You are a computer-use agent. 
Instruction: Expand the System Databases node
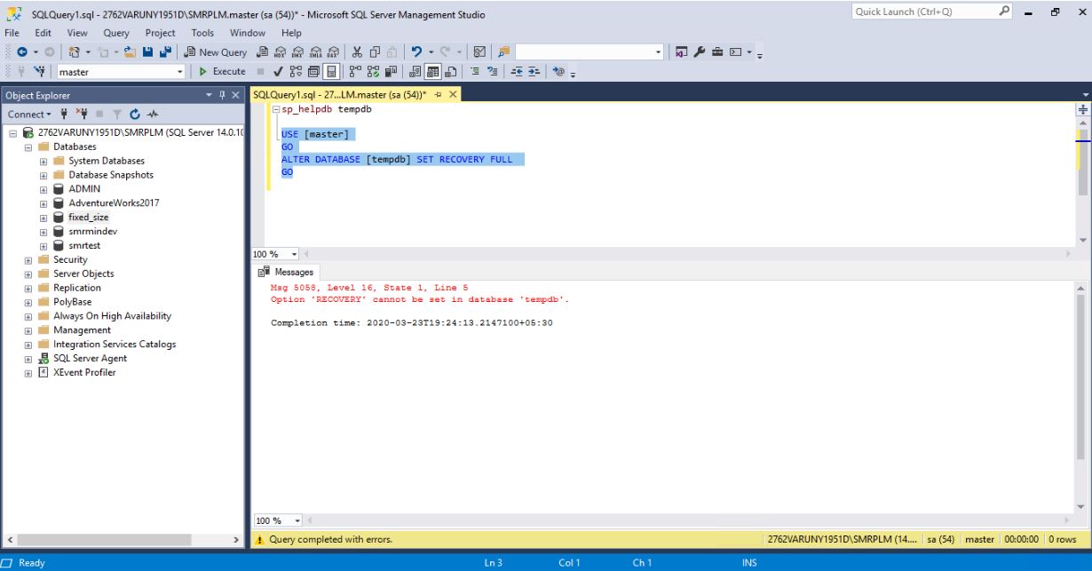[x=44, y=161]
